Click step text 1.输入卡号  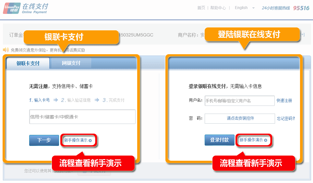click(39, 100)
